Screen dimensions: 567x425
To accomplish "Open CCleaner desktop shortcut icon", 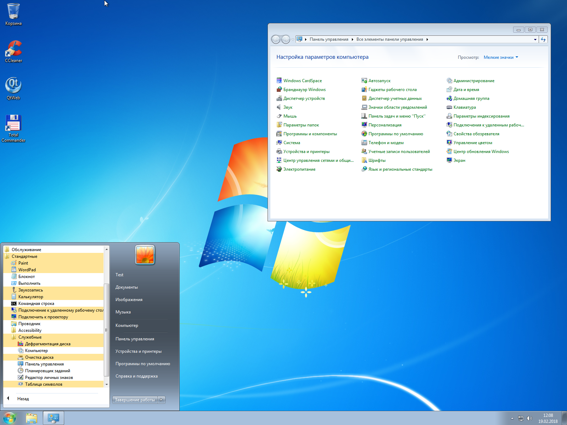I will tap(13, 49).
